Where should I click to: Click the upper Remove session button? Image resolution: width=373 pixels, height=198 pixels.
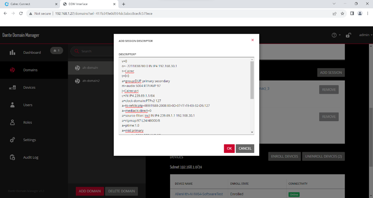coord(329,90)
